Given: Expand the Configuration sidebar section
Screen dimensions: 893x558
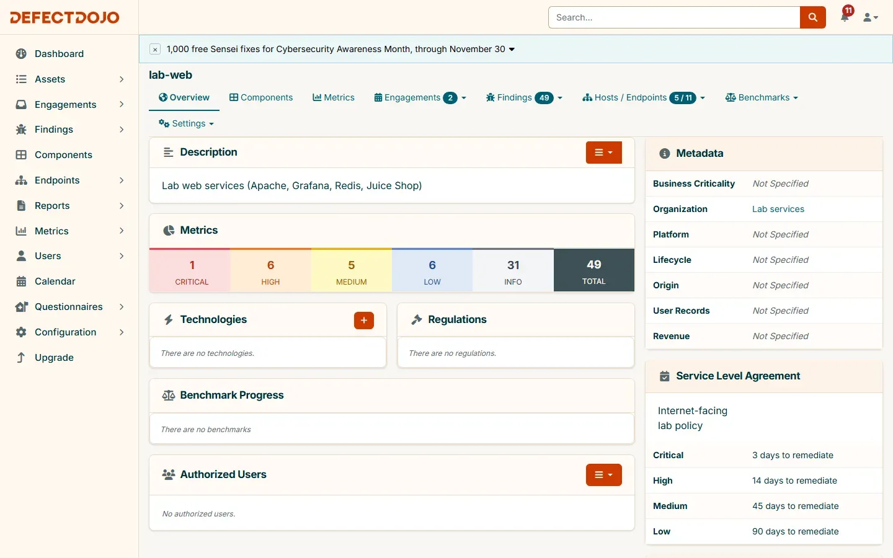Looking at the screenshot, I should (122, 332).
